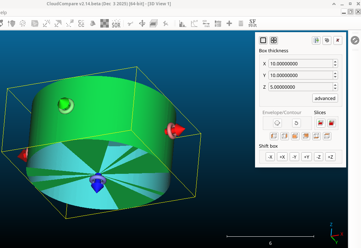Open the advanced box settings
Image resolution: width=361 pixels, height=248 pixels.
325,98
